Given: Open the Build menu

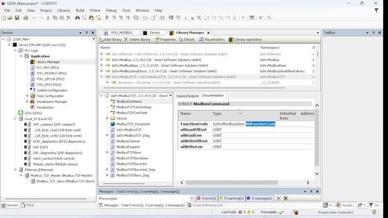Looking at the screenshot, I should click(x=80, y=10).
